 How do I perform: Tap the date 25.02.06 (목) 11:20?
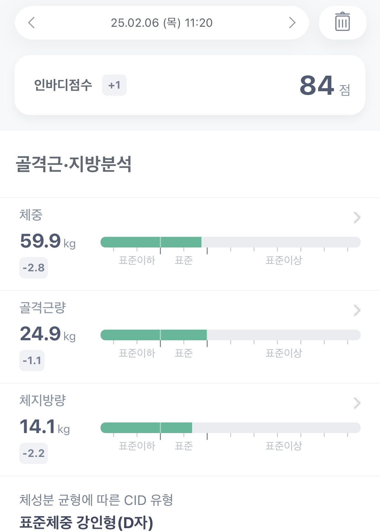162,23
